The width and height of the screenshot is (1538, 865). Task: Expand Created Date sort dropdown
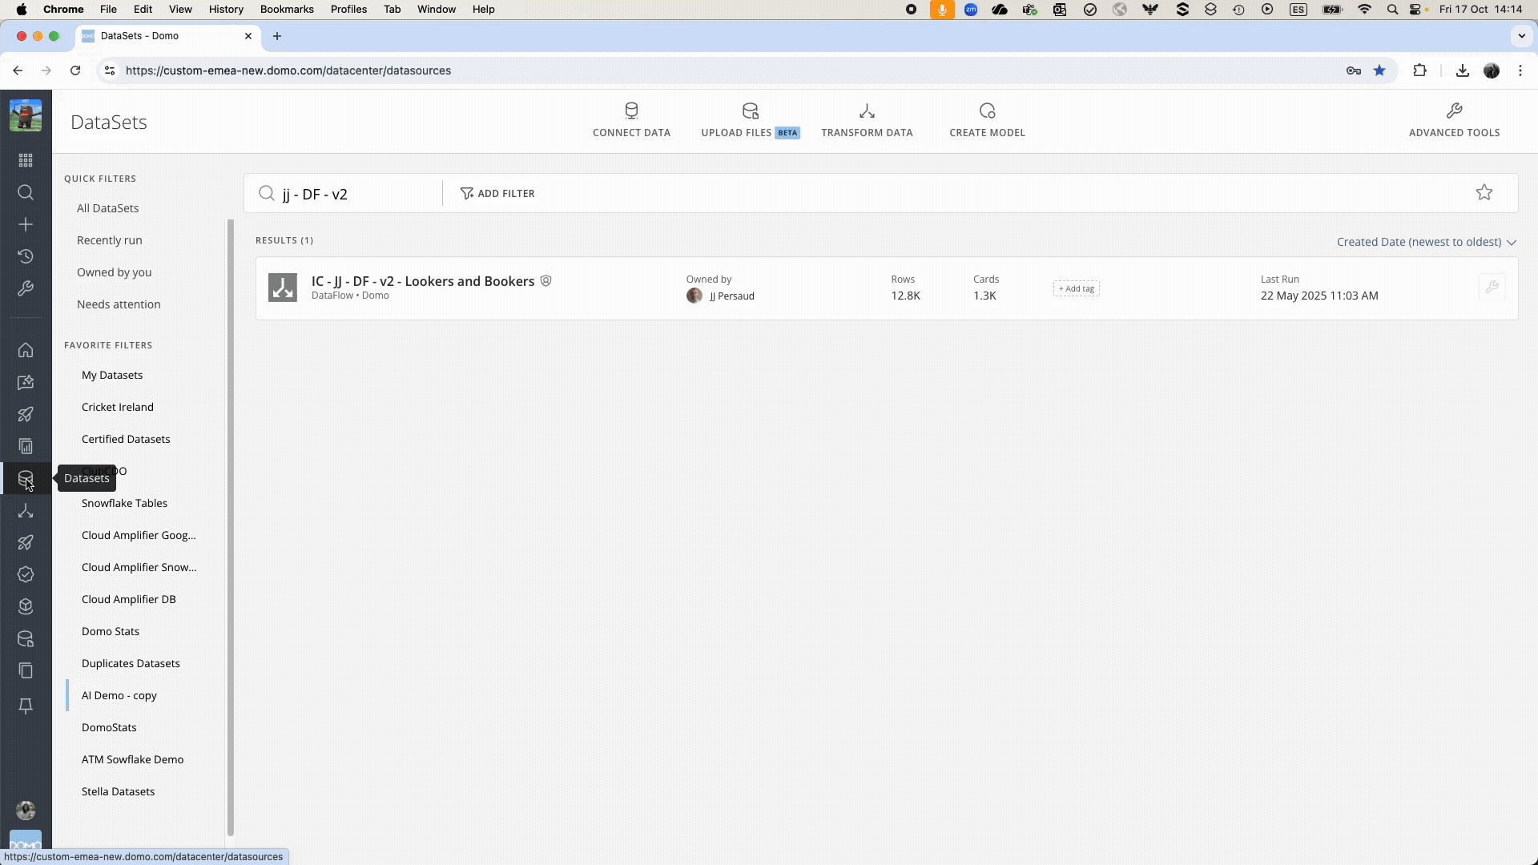[x=1426, y=242]
